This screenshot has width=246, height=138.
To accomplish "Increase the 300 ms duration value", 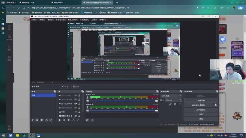I will coord(180,99).
